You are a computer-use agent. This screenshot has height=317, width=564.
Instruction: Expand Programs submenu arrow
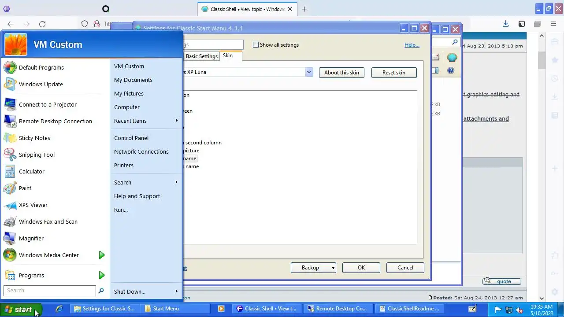(x=102, y=275)
